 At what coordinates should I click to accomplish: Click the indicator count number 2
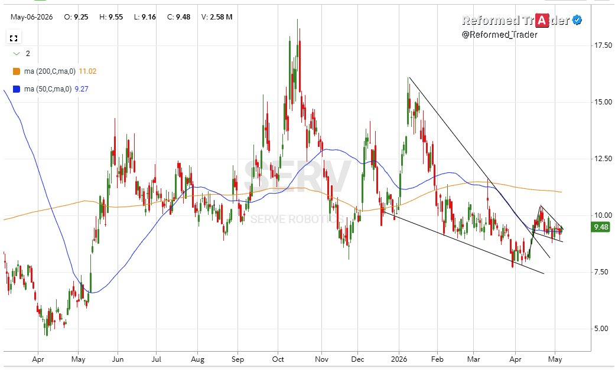(x=28, y=54)
